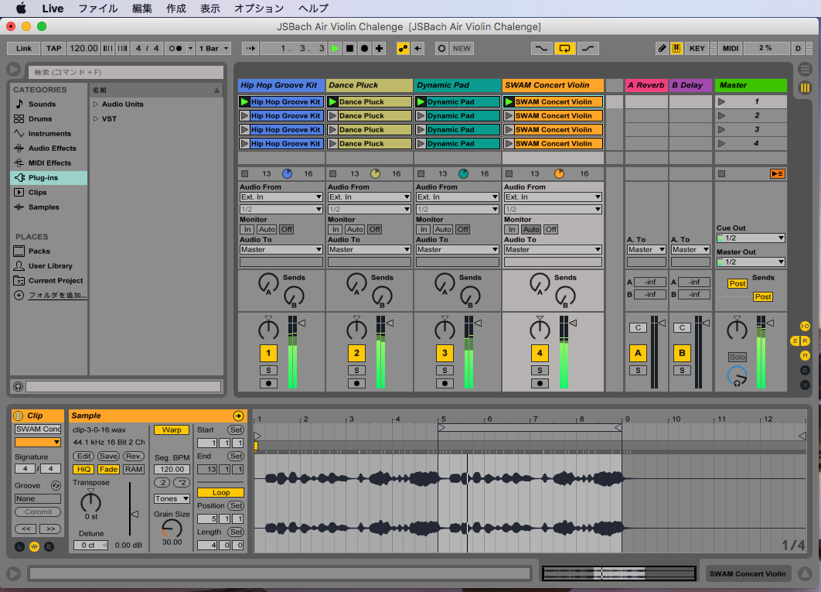
Task: Click the NEW scene capture button
Action: (x=462, y=48)
